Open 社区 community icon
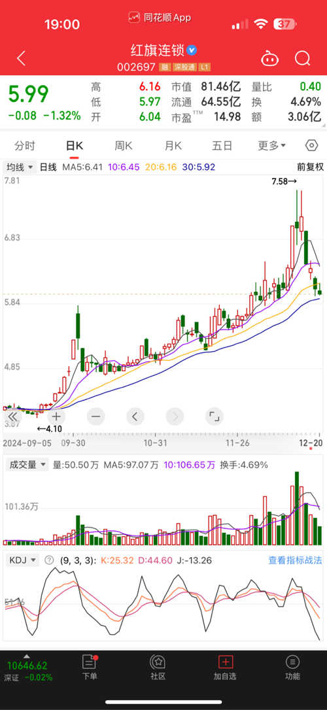This screenshot has height=710, width=327. coord(158,668)
